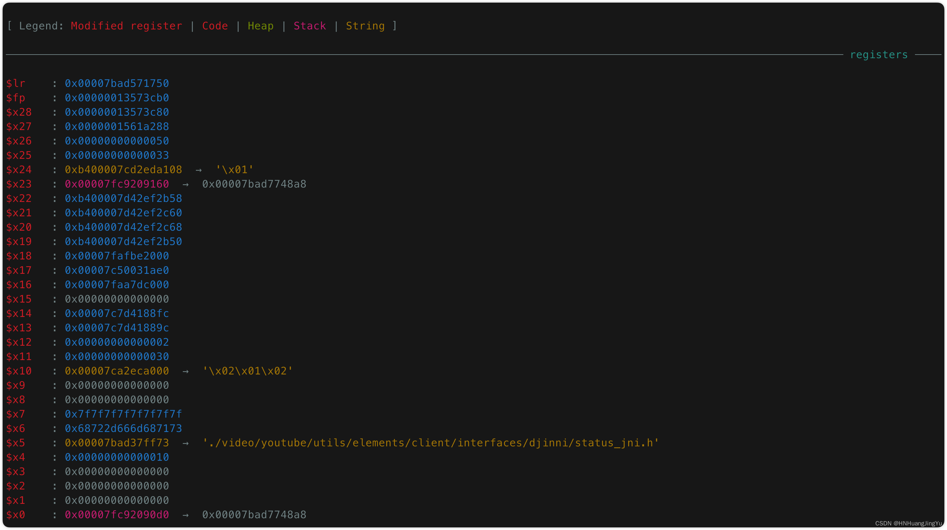947x530 pixels.
Task: Click the $x14 value 0x00007c7d4188fc
Action: (116, 313)
